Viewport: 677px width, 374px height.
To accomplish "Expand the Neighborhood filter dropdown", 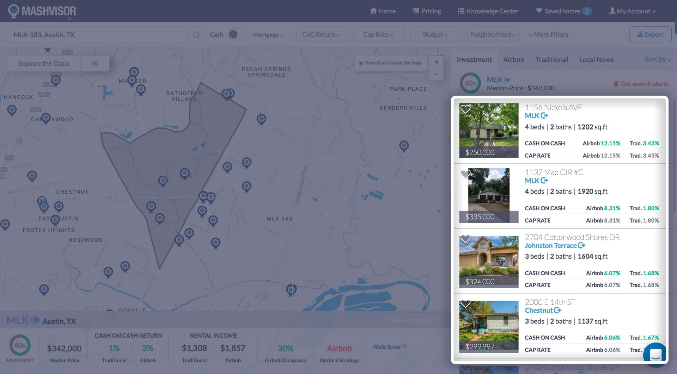I will 492,34.
